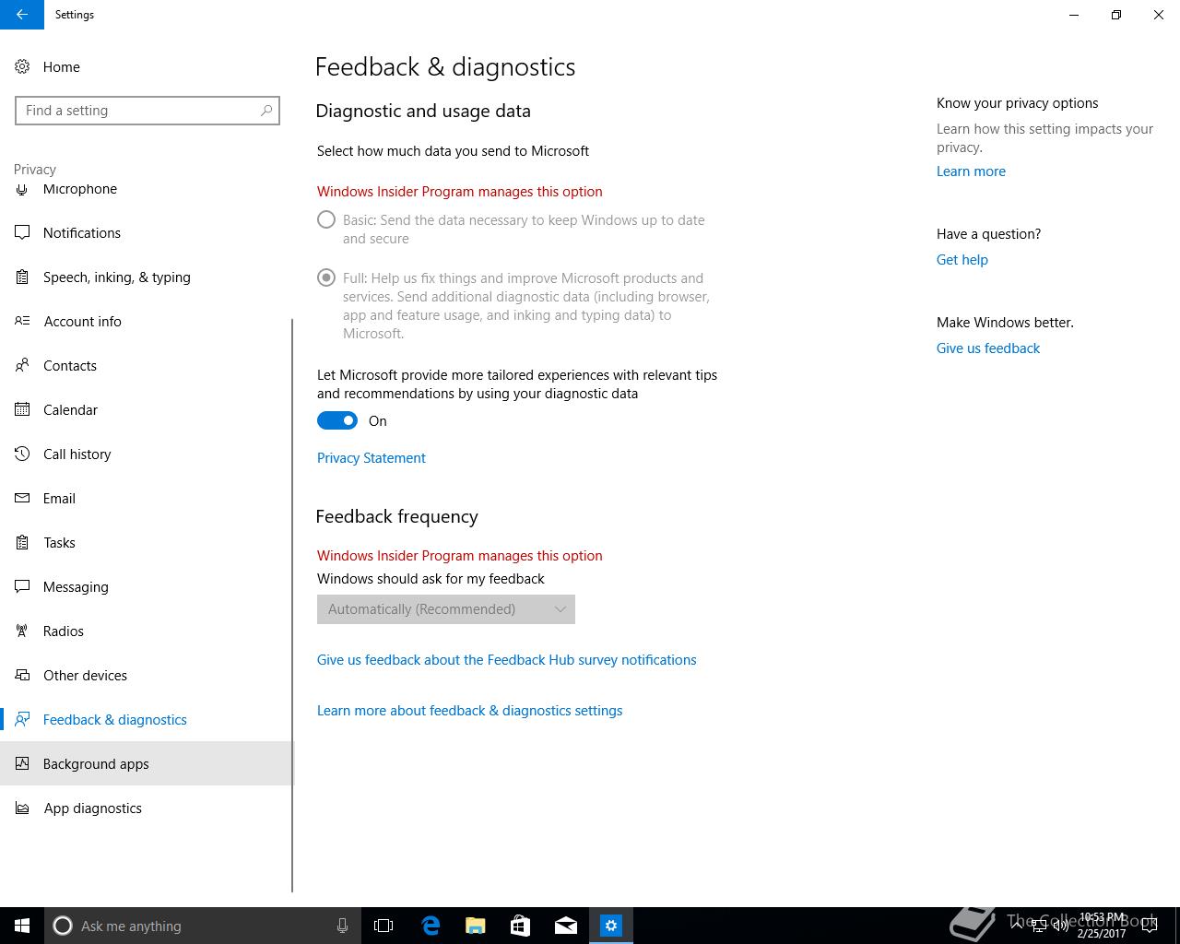
Task: Open Call history privacy settings
Action: (x=146, y=454)
